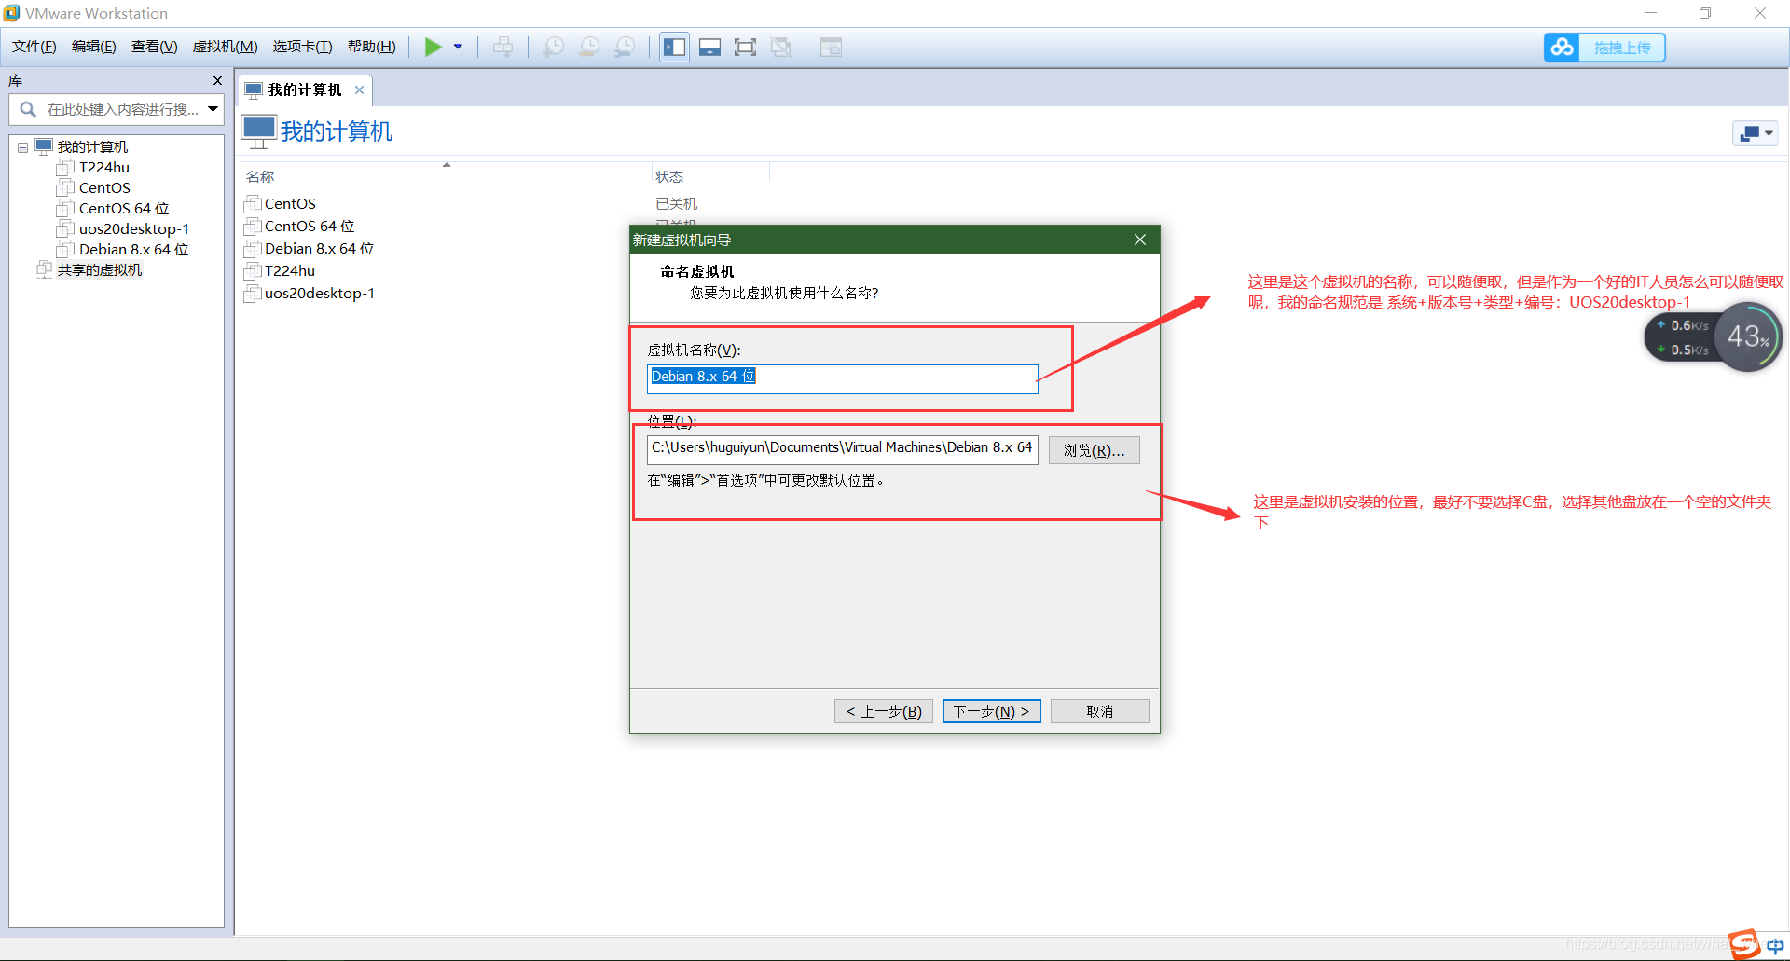
Task: Open the view options dropdown at top right
Action: coord(1755,133)
